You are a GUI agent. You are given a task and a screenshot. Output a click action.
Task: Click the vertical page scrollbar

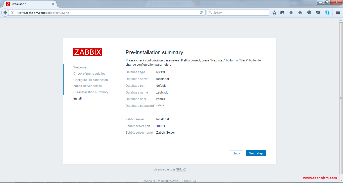[341, 98]
